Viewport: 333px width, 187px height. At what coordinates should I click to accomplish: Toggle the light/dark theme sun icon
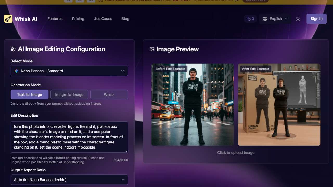[x=298, y=19]
